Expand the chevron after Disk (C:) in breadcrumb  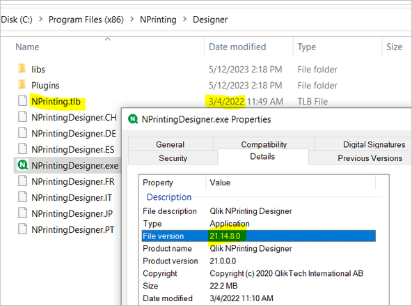coord(41,20)
